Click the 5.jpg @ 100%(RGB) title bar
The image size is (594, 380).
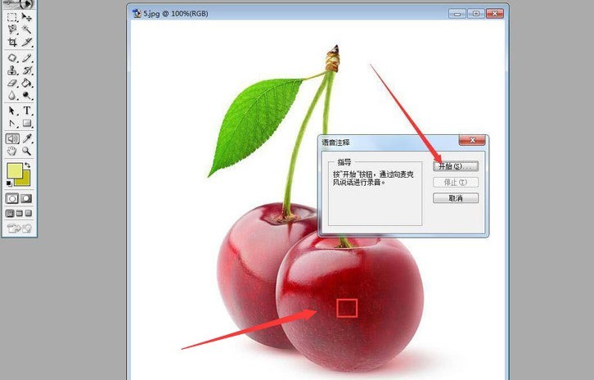[317, 13]
